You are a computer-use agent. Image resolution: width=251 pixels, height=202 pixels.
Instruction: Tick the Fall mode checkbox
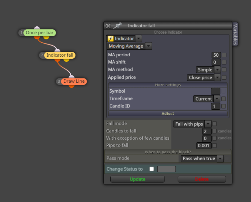tap(214, 124)
